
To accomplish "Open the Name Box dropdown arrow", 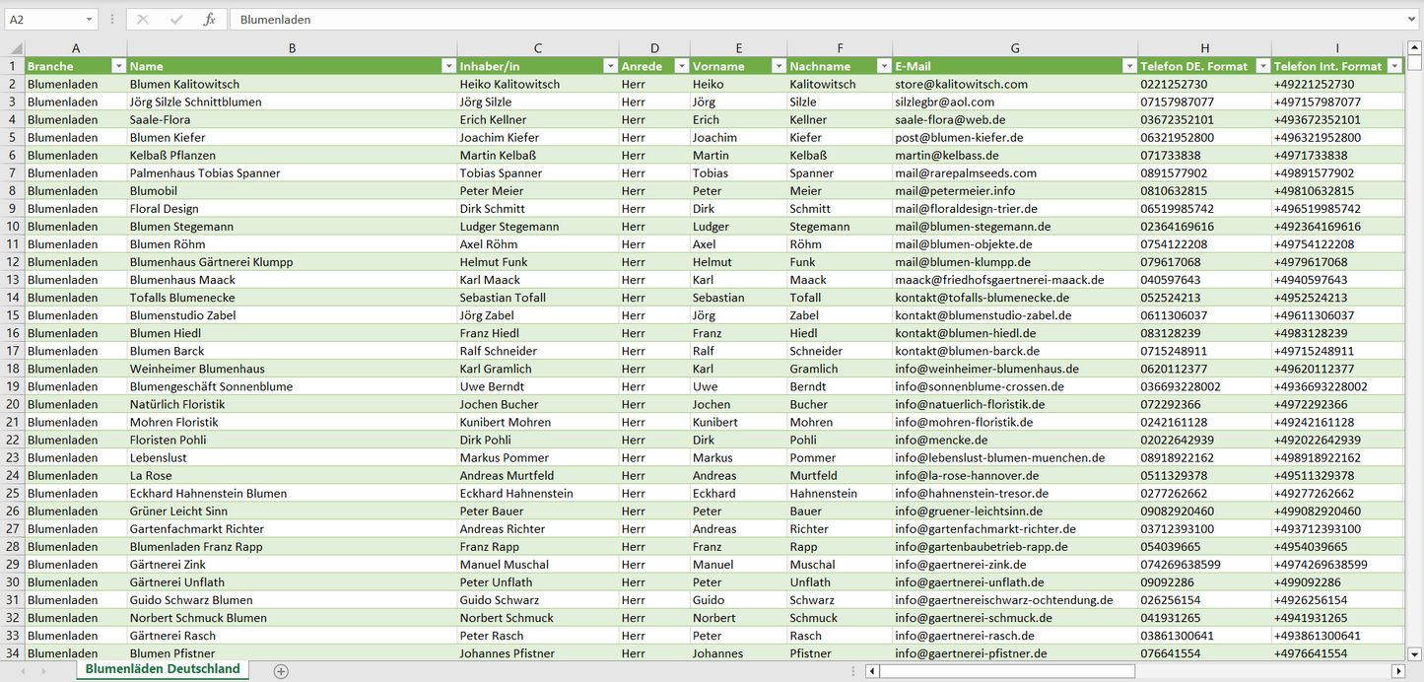I will pos(90,20).
